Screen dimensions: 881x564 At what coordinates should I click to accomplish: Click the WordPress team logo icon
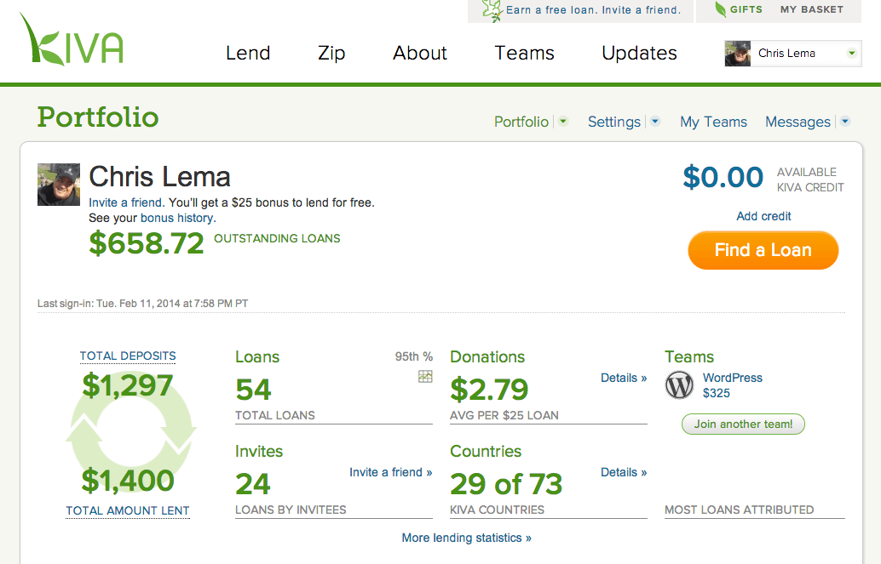click(x=679, y=385)
